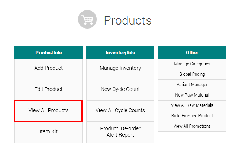Open Product Re-order Alert Report
This screenshot has height=153, width=239.
(x=120, y=131)
